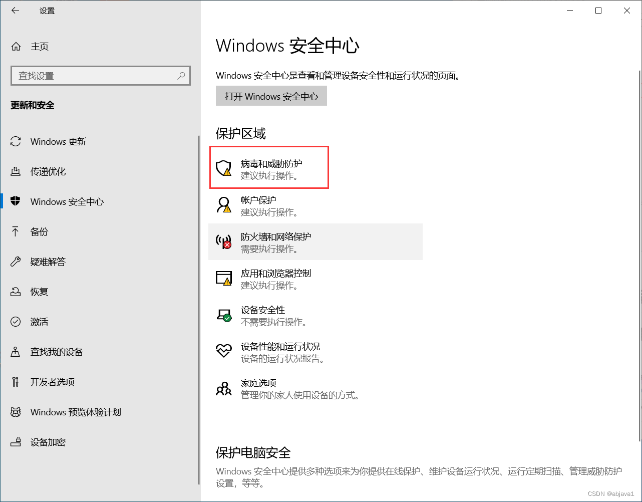Select the 开发者选项 sidebar label

[x=53, y=382]
